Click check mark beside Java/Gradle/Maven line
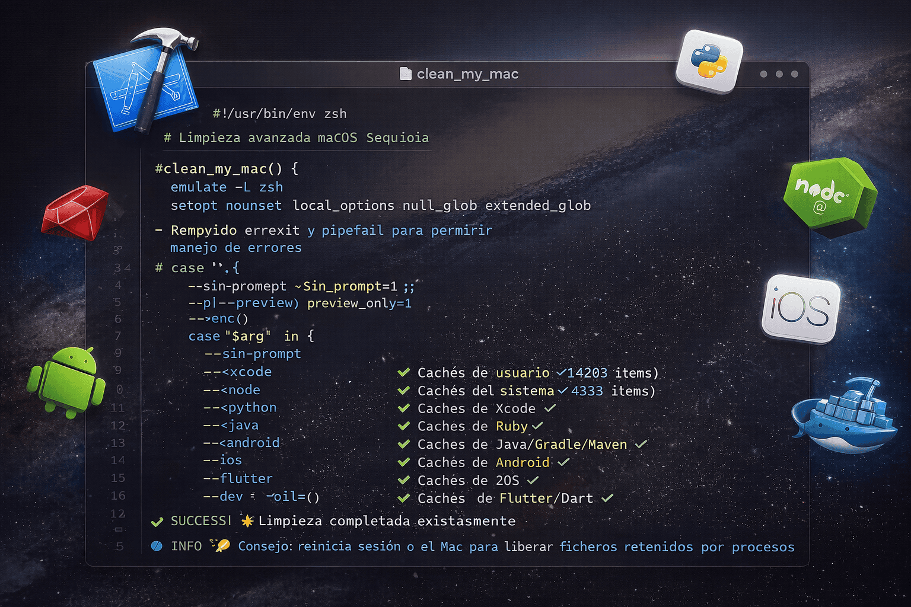911x607 pixels. pyautogui.click(x=404, y=444)
